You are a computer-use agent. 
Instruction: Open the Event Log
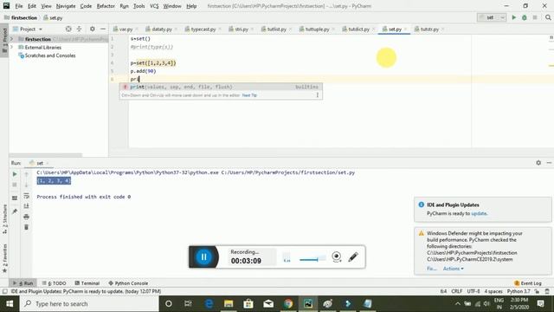528,283
